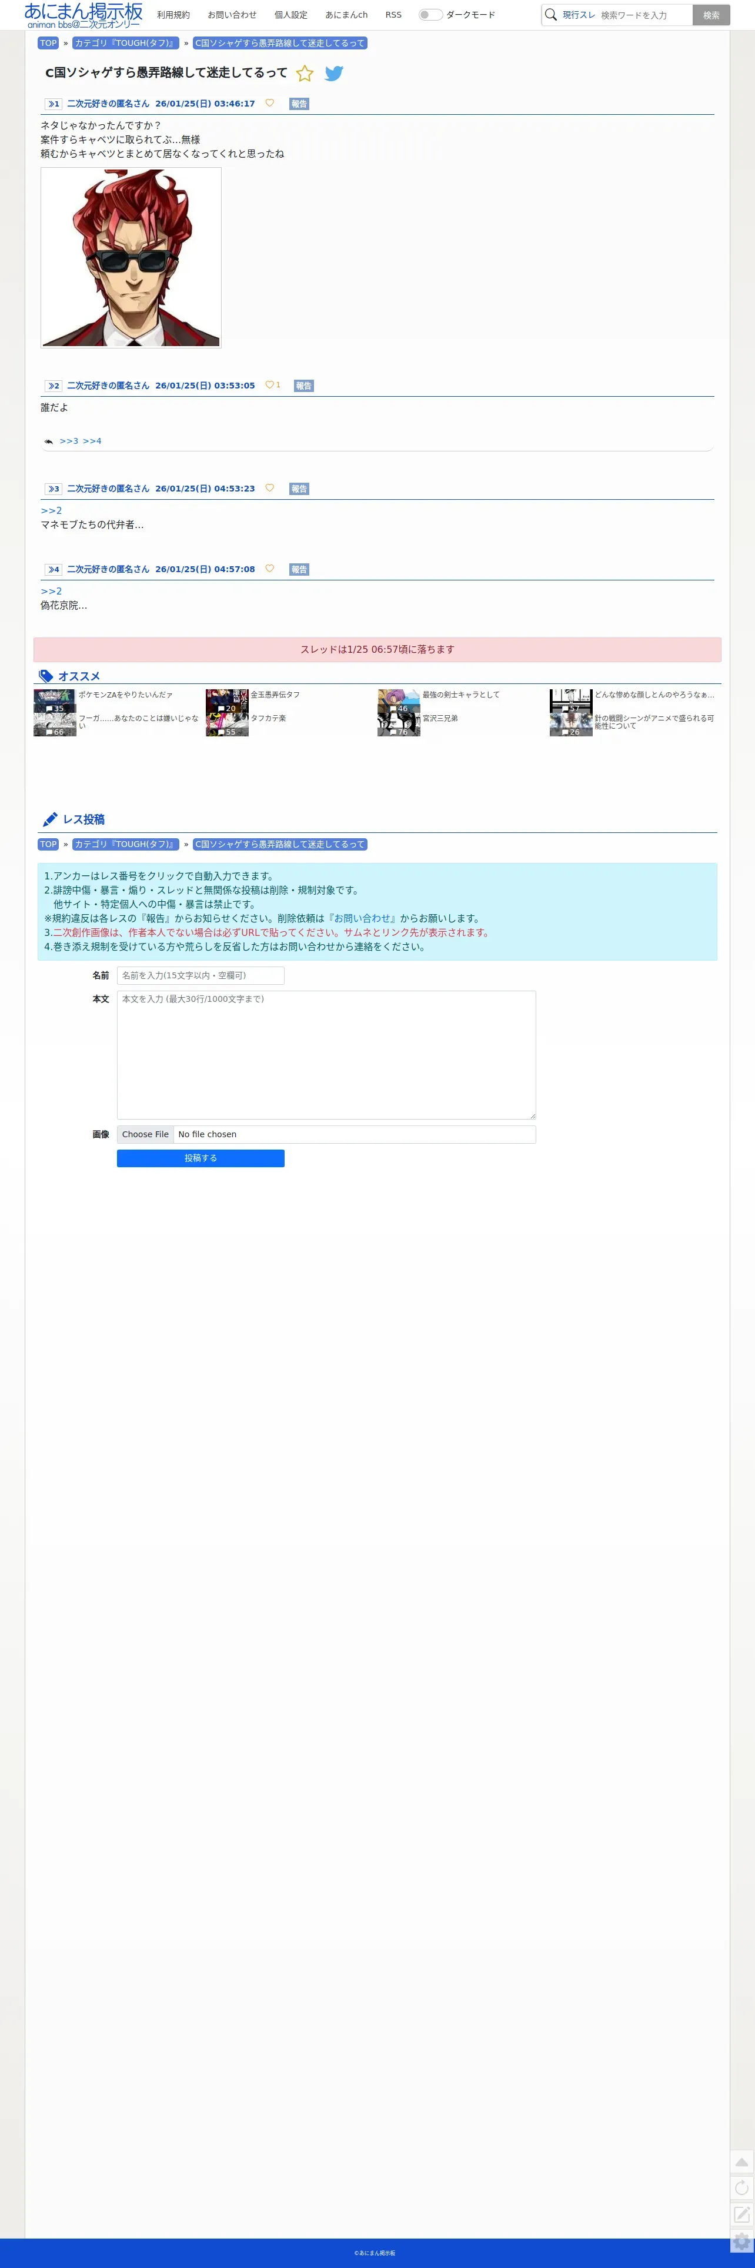
Task: Open recommended thread どんな惨めな顔しとんのやろうなぁ
Action: [x=654, y=695]
